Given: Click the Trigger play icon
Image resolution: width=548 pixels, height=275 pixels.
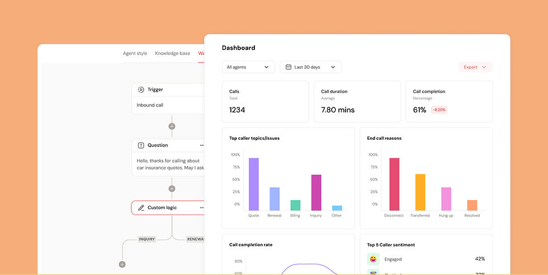Looking at the screenshot, I should tap(141, 90).
